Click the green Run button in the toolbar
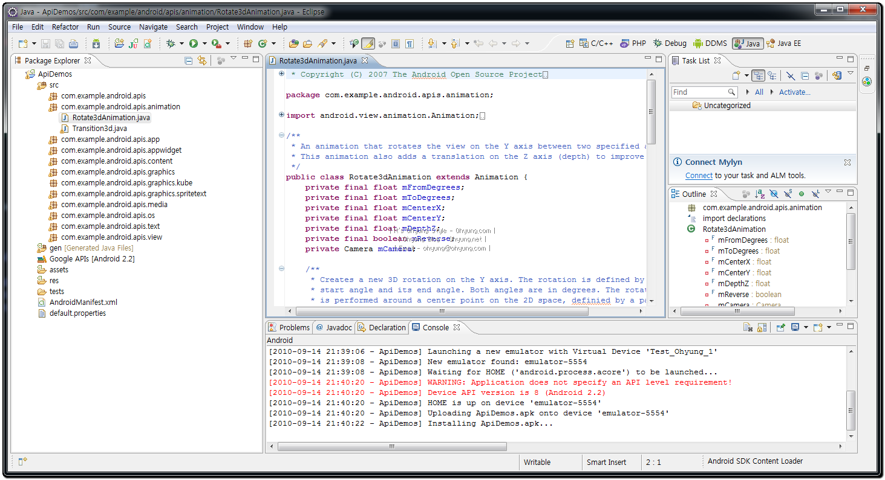The height and width of the screenshot is (480, 885). click(194, 43)
